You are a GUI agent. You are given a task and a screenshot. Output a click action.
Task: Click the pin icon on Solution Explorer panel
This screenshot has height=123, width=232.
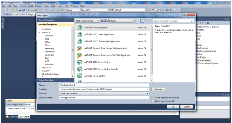click(x=226, y=19)
